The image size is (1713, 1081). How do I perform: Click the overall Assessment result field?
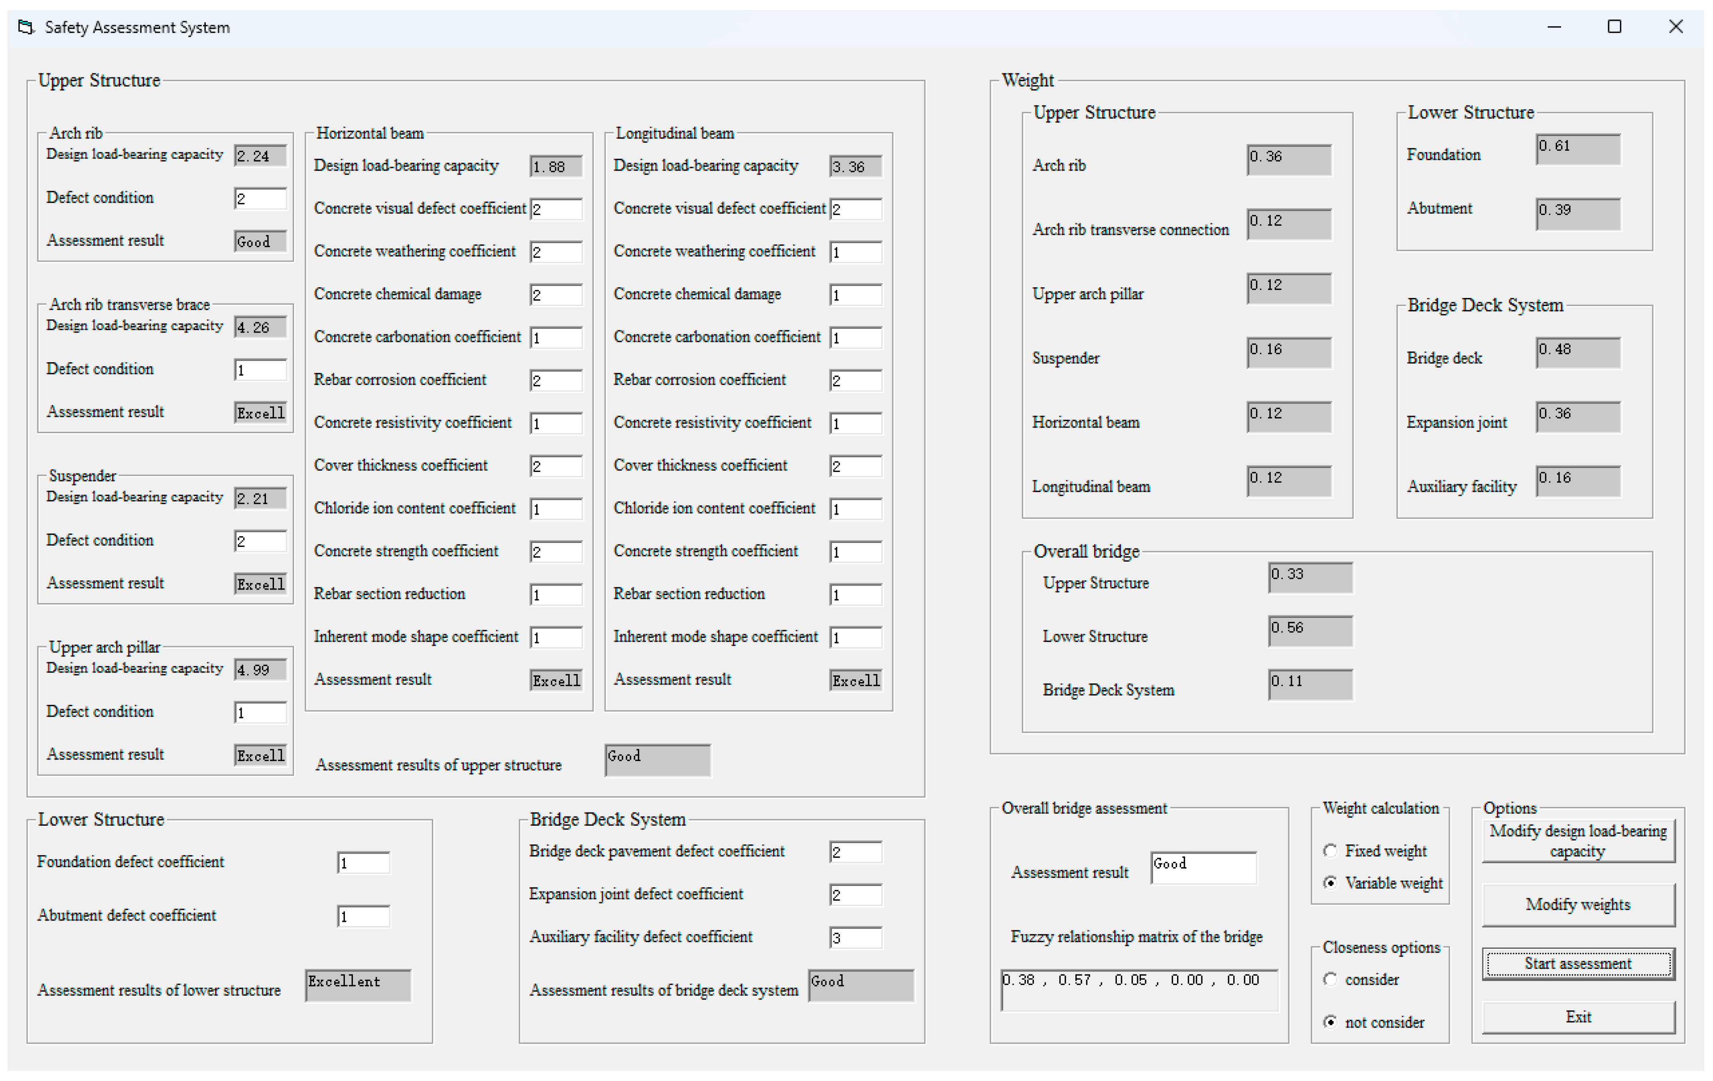tap(1204, 868)
